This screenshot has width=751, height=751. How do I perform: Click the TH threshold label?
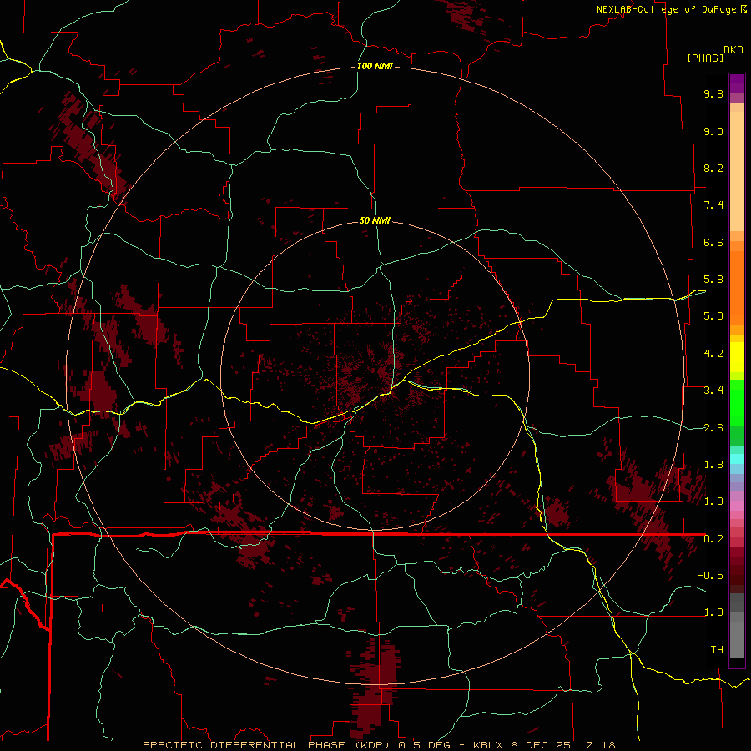tap(717, 650)
